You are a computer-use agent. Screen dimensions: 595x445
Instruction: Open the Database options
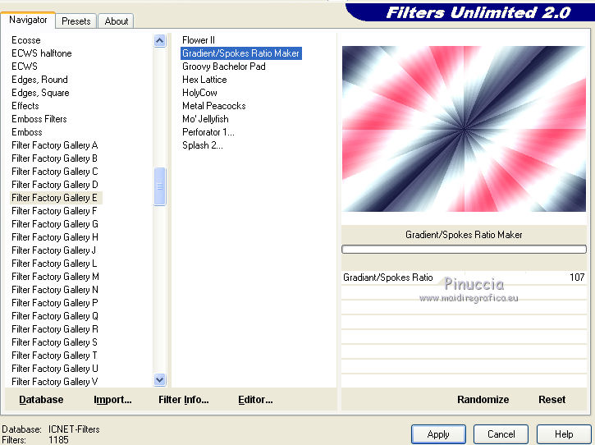41,400
